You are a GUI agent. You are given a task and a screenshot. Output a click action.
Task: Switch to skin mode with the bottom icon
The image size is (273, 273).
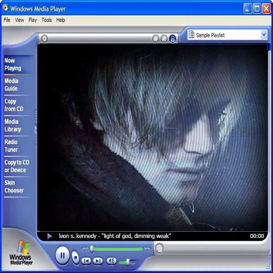click(x=159, y=248)
